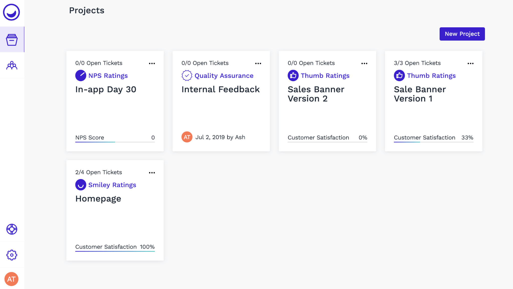The height and width of the screenshot is (289, 513).
Task: Click the Projects menu item in the sidebar
Action: (x=12, y=39)
